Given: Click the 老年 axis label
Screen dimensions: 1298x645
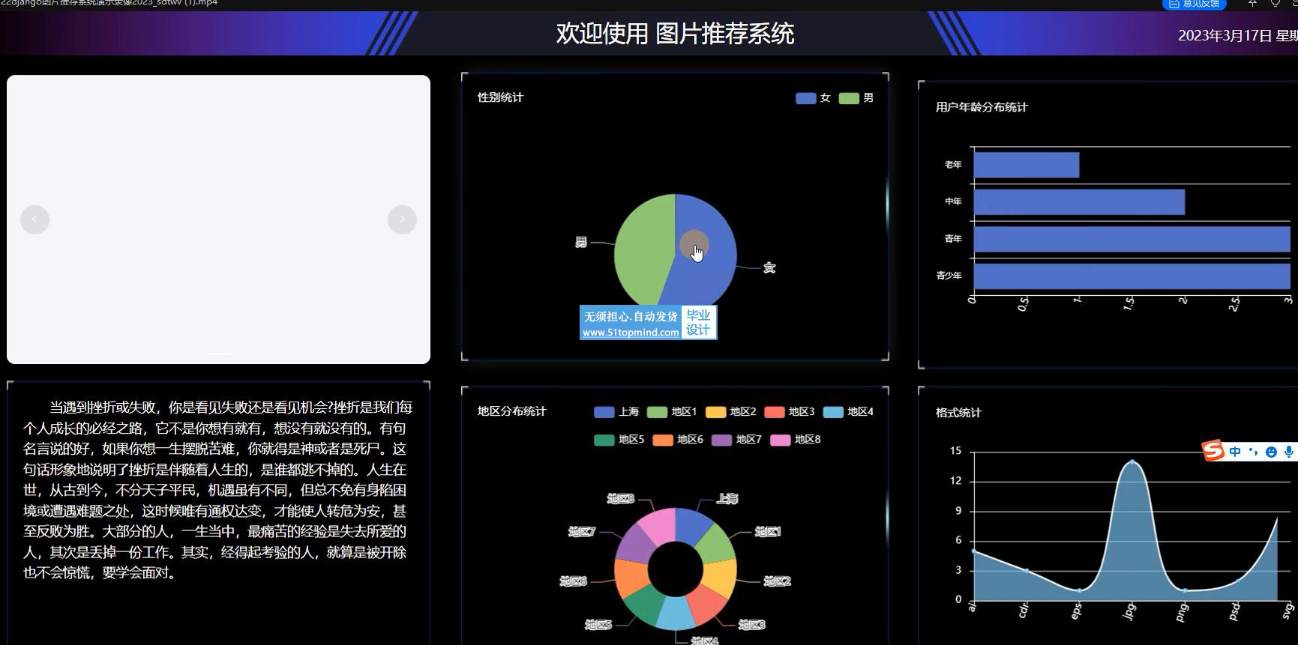Looking at the screenshot, I should (953, 165).
